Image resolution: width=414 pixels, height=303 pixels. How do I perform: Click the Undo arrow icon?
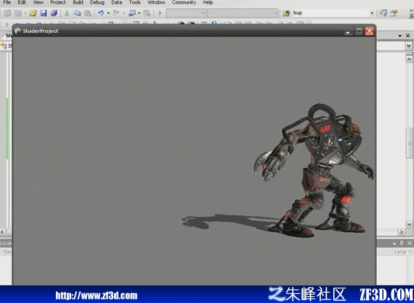pos(101,12)
